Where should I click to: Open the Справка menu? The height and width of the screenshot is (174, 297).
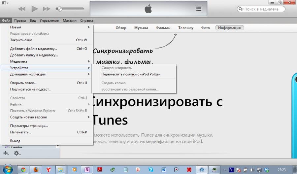pos(87,20)
